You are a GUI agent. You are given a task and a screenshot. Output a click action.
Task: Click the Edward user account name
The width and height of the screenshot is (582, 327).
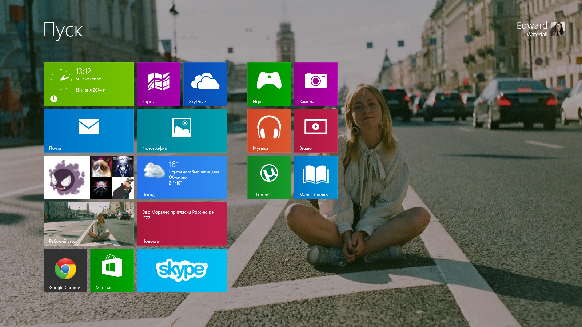click(532, 26)
